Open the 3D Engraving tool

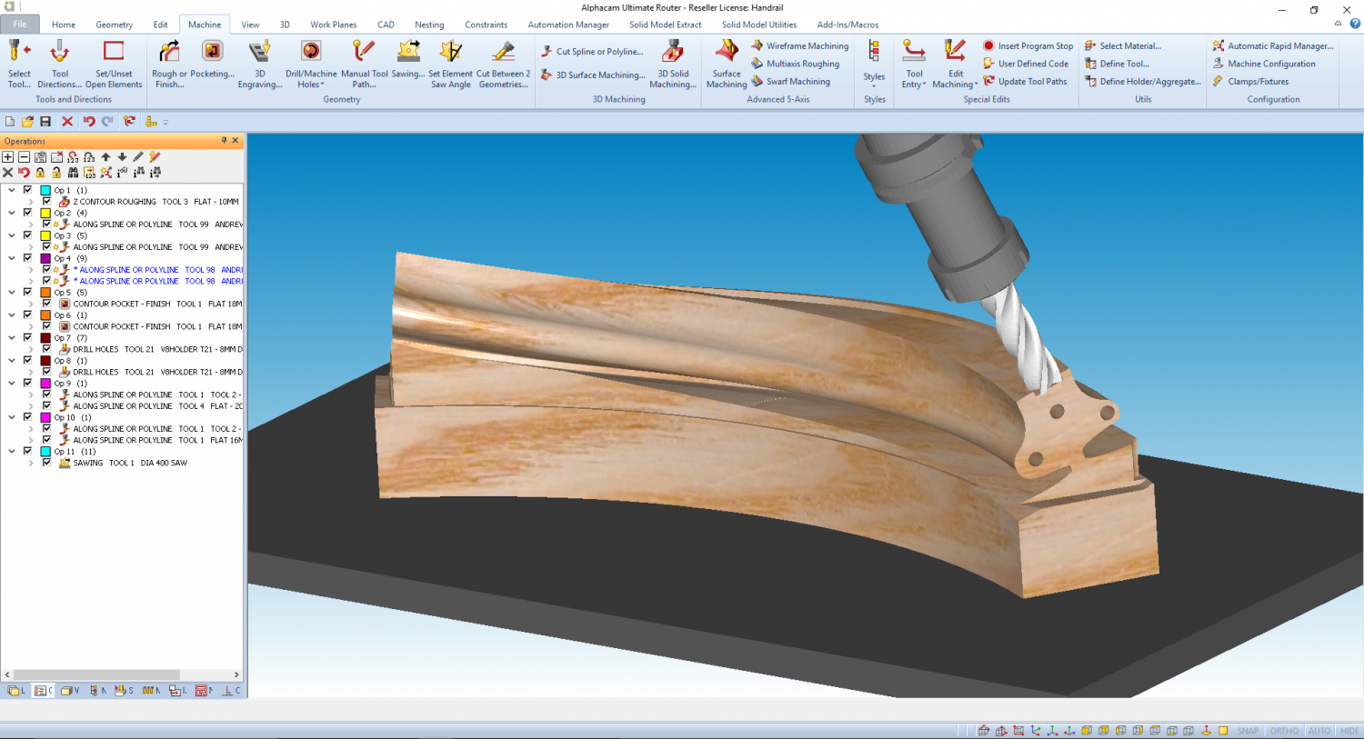point(260,64)
